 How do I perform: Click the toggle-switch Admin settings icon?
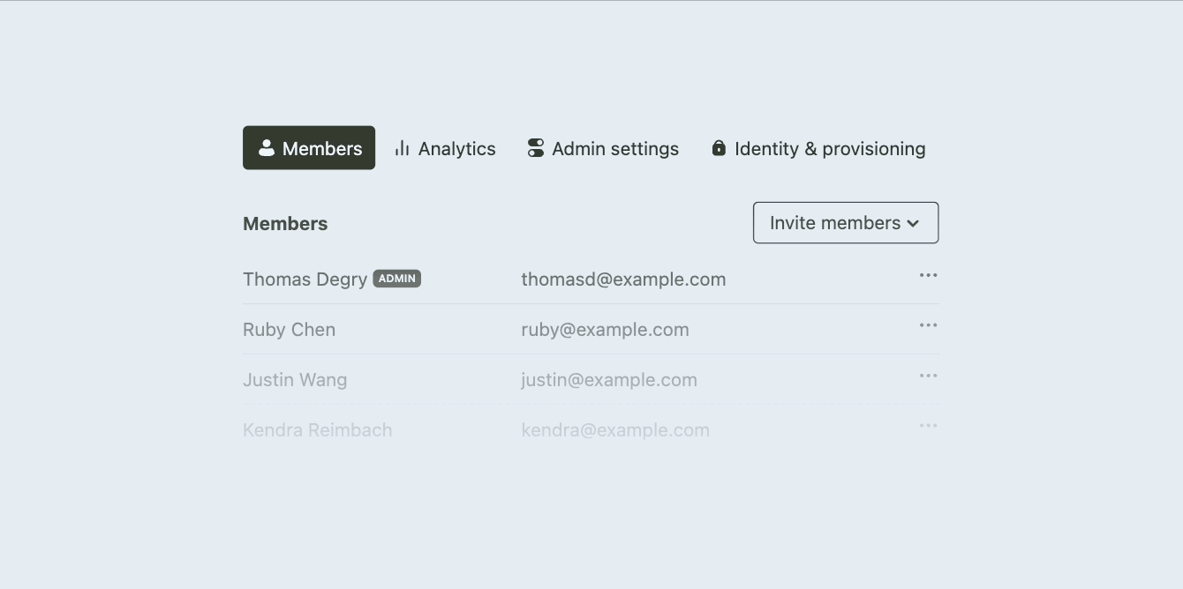tap(536, 148)
